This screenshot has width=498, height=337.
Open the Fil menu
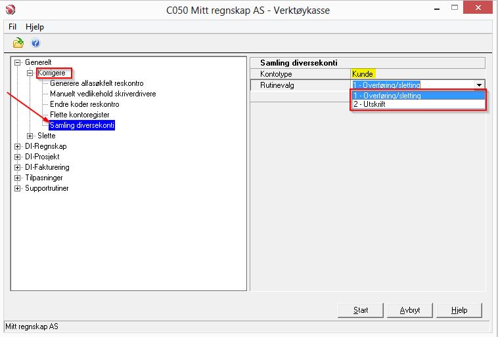(12, 27)
